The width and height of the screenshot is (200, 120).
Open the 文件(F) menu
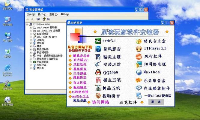click(31, 14)
